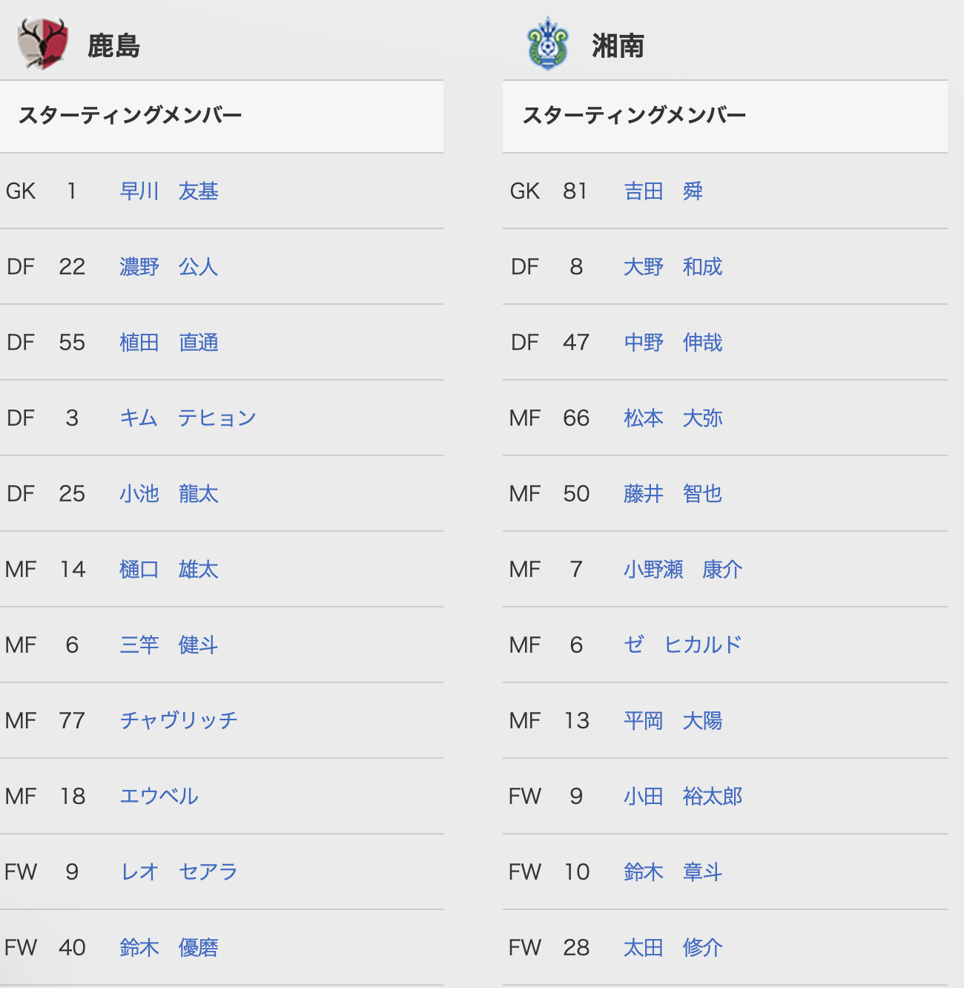Open チャヴリッチ player page
Image resolution: width=964 pixels, height=988 pixels.
[x=179, y=721]
